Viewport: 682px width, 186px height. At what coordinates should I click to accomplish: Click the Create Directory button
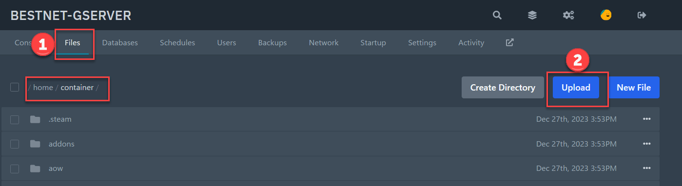click(503, 88)
